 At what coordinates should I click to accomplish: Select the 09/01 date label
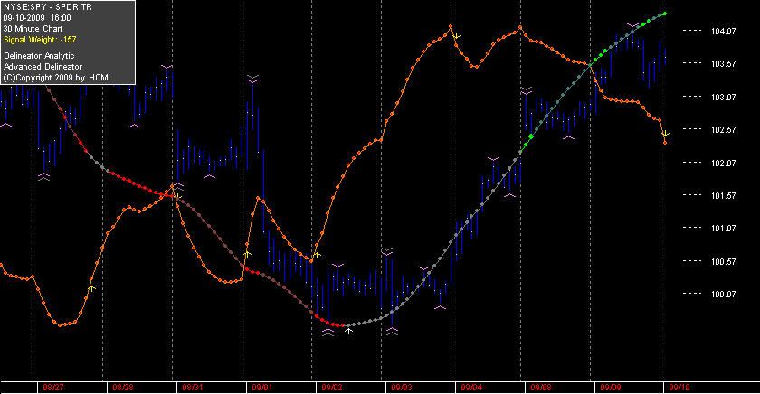262,388
